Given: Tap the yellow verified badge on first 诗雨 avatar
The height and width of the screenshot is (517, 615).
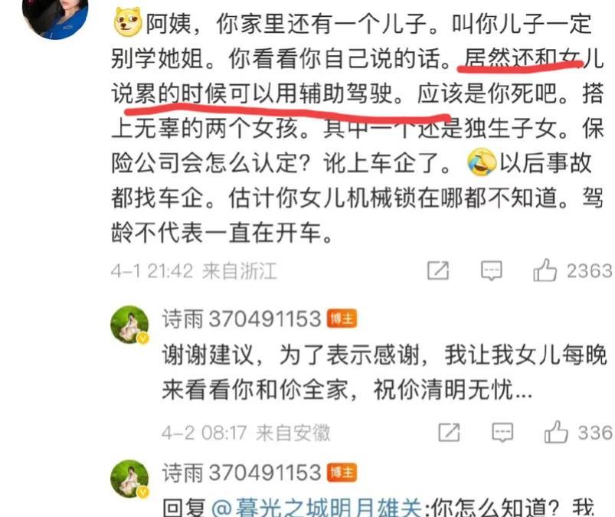Looking at the screenshot, I should click(x=143, y=338).
